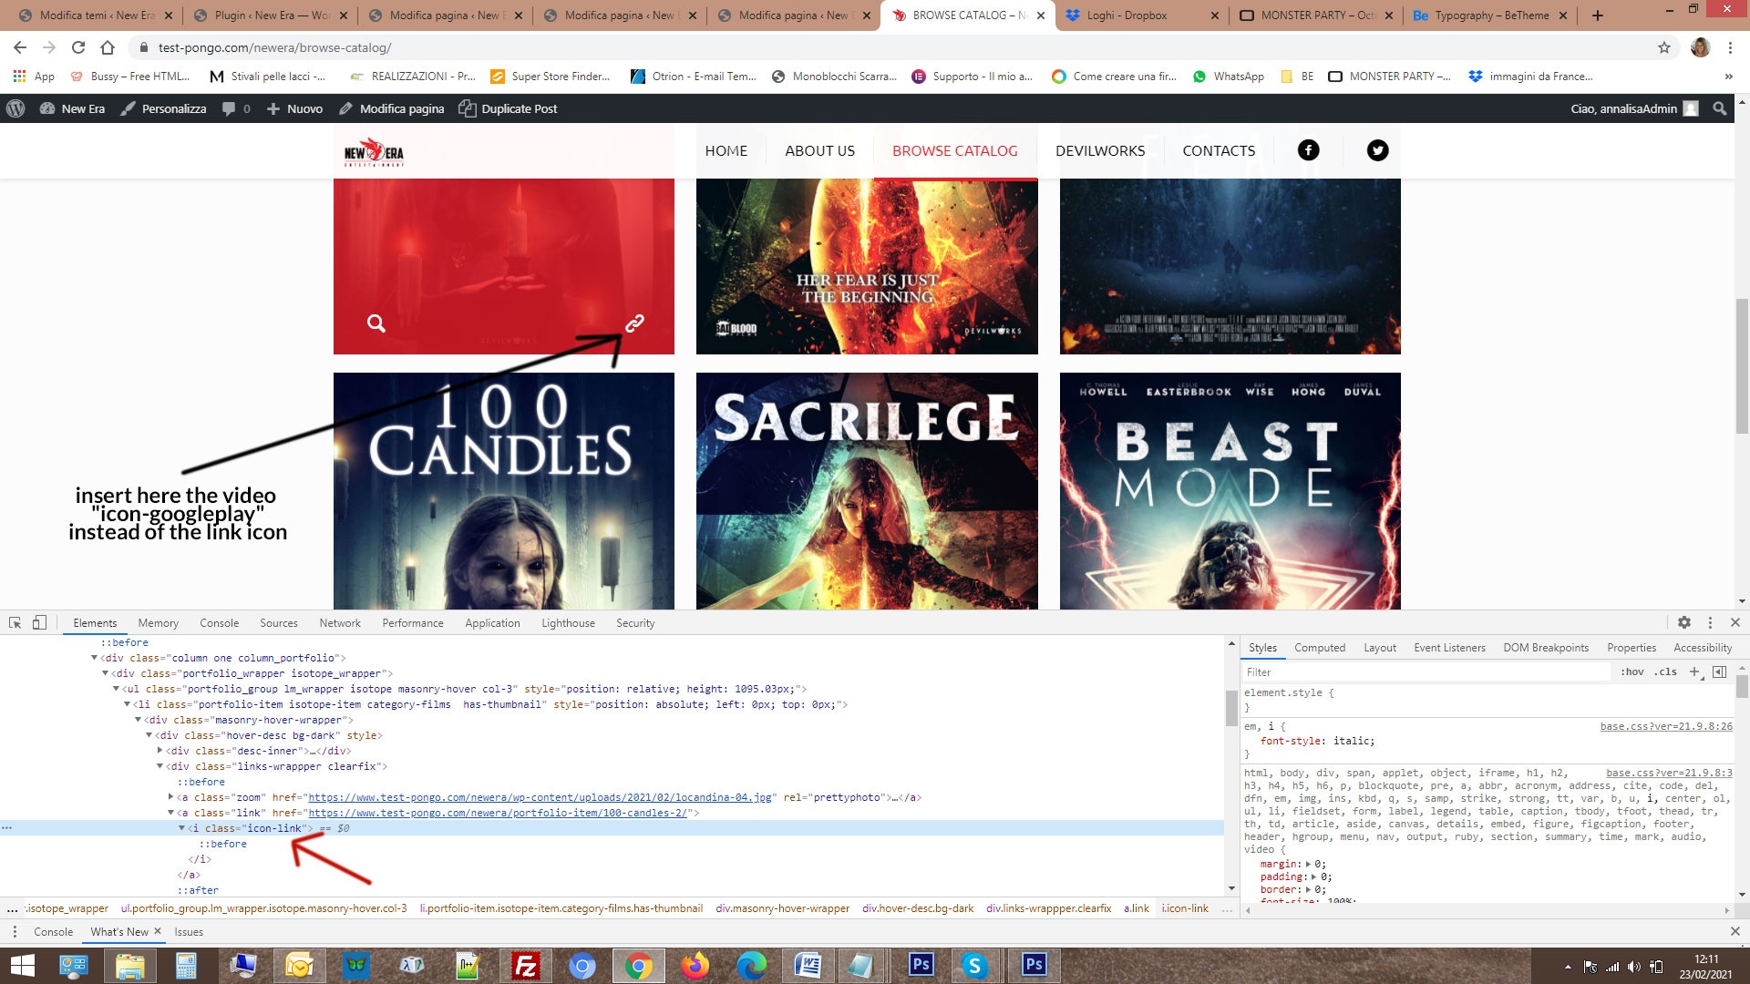
Task: Open a new browser tab with plus
Action: pos(1598,15)
